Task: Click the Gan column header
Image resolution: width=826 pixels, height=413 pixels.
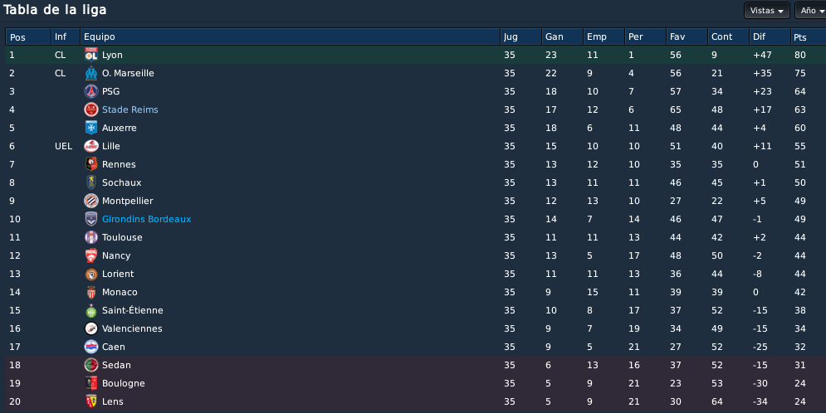Action: point(562,36)
